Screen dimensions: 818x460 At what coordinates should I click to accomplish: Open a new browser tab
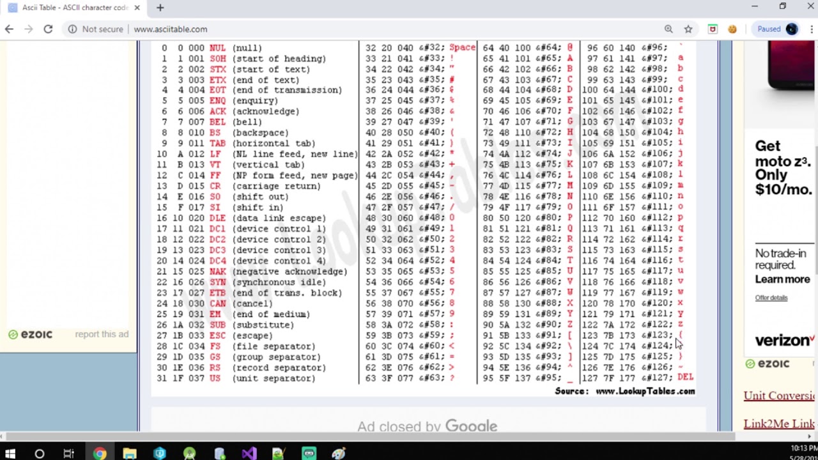pos(160,8)
